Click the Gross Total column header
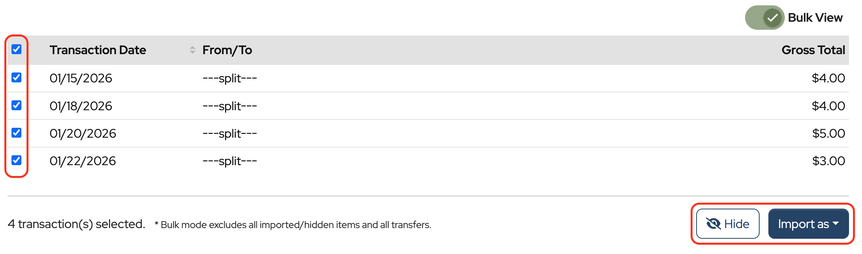The image size is (862, 254). tap(813, 50)
